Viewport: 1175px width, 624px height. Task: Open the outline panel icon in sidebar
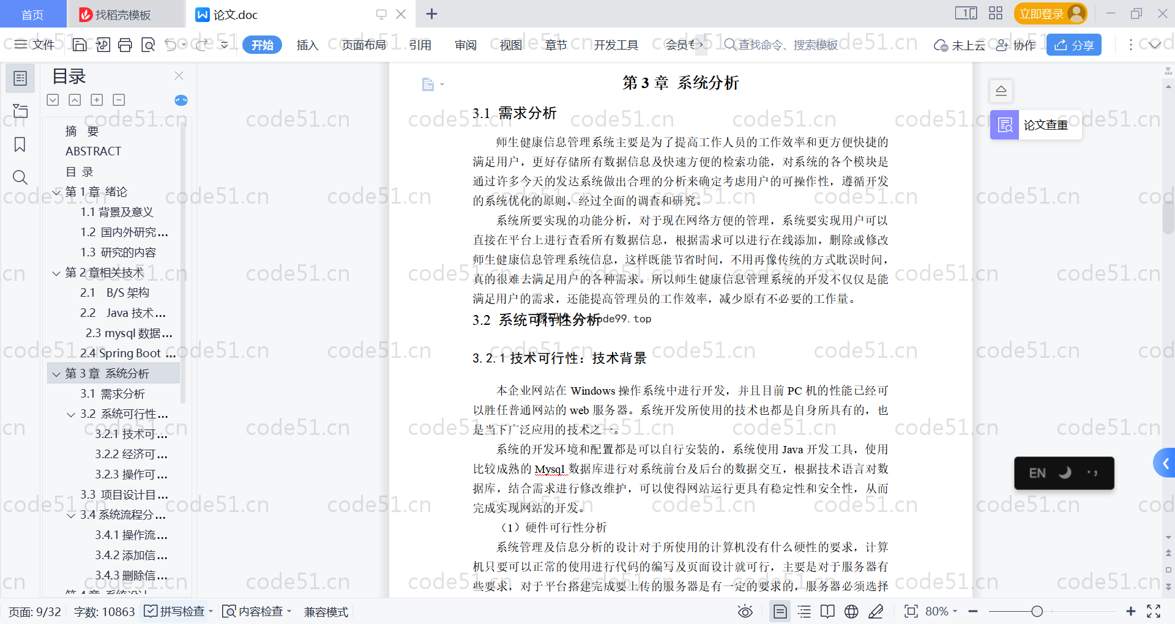(20, 78)
